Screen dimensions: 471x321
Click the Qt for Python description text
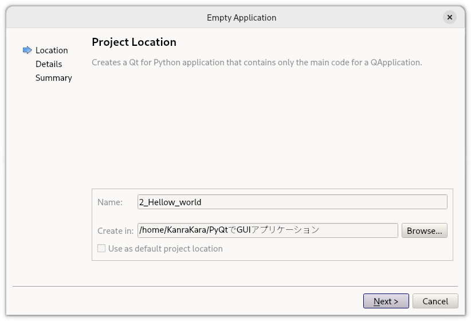pyautogui.click(x=257, y=62)
